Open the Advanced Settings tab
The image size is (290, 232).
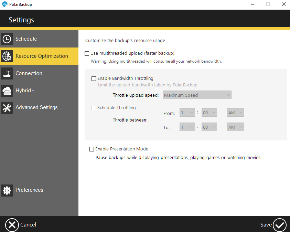pos(39,108)
